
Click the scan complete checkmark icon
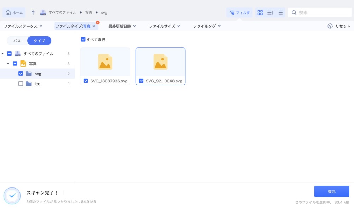(12, 196)
